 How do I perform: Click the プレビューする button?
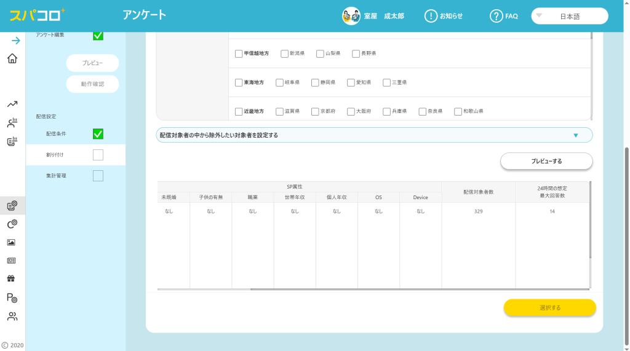(546, 161)
